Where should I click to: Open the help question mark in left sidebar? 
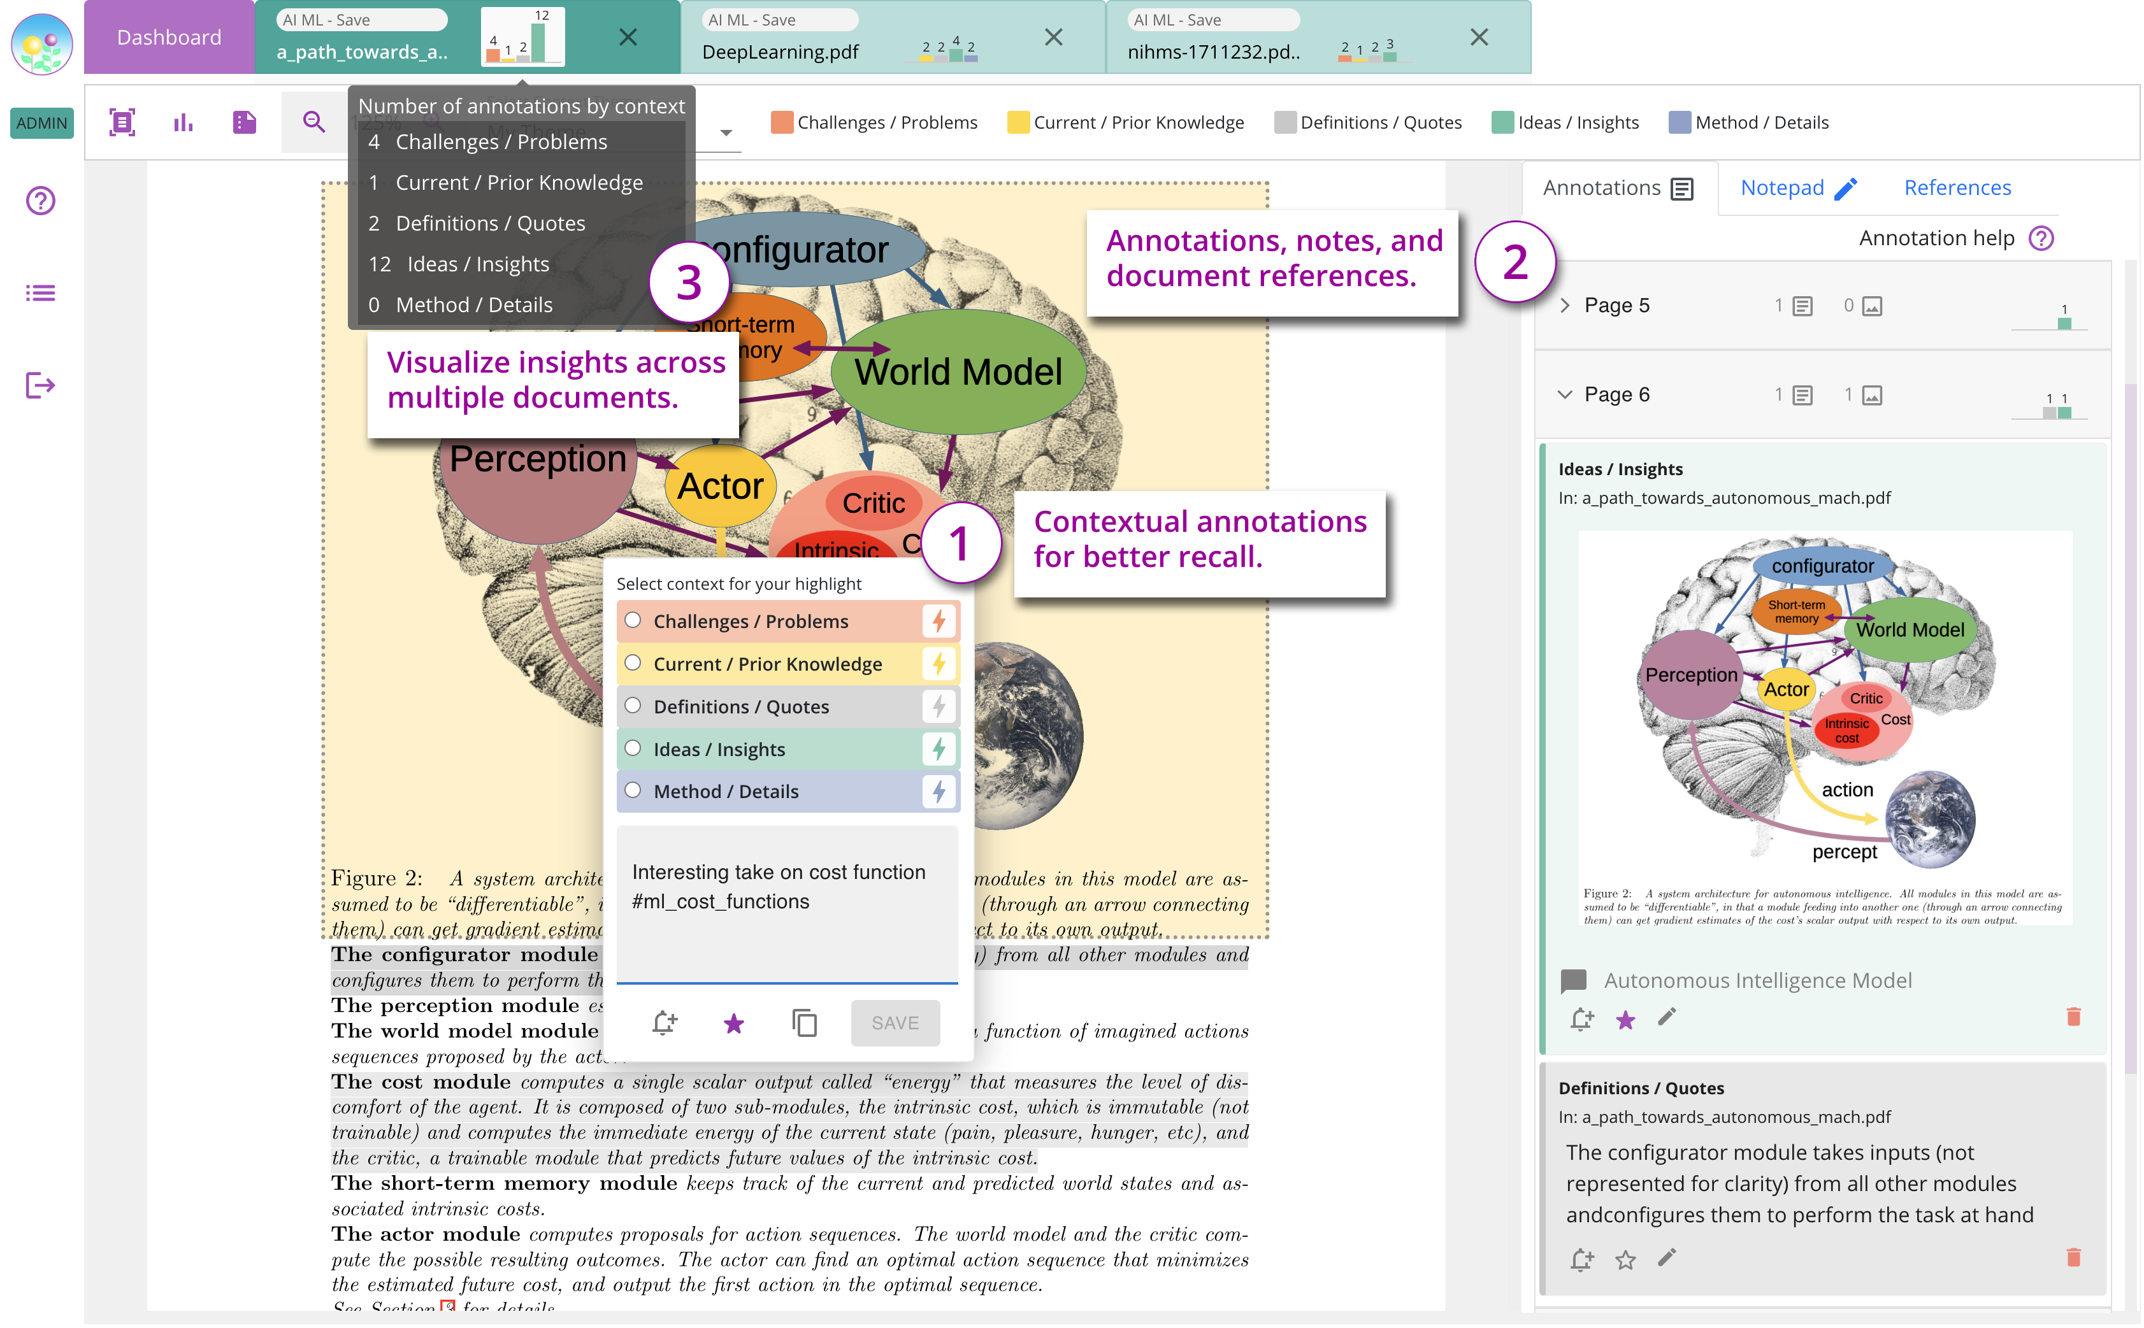pyautogui.click(x=40, y=201)
